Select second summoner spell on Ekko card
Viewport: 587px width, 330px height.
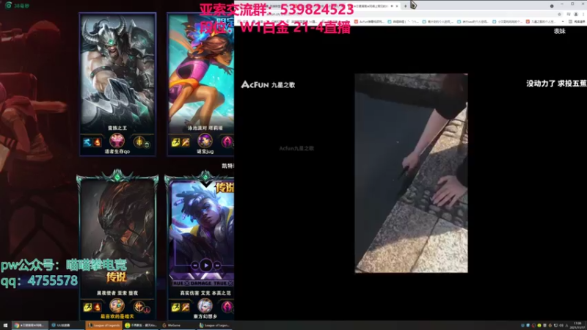click(x=186, y=307)
